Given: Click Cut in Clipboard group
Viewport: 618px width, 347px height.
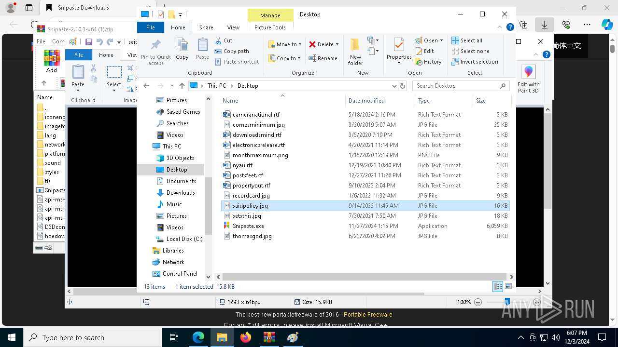Looking at the screenshot, I should (224, 40).
